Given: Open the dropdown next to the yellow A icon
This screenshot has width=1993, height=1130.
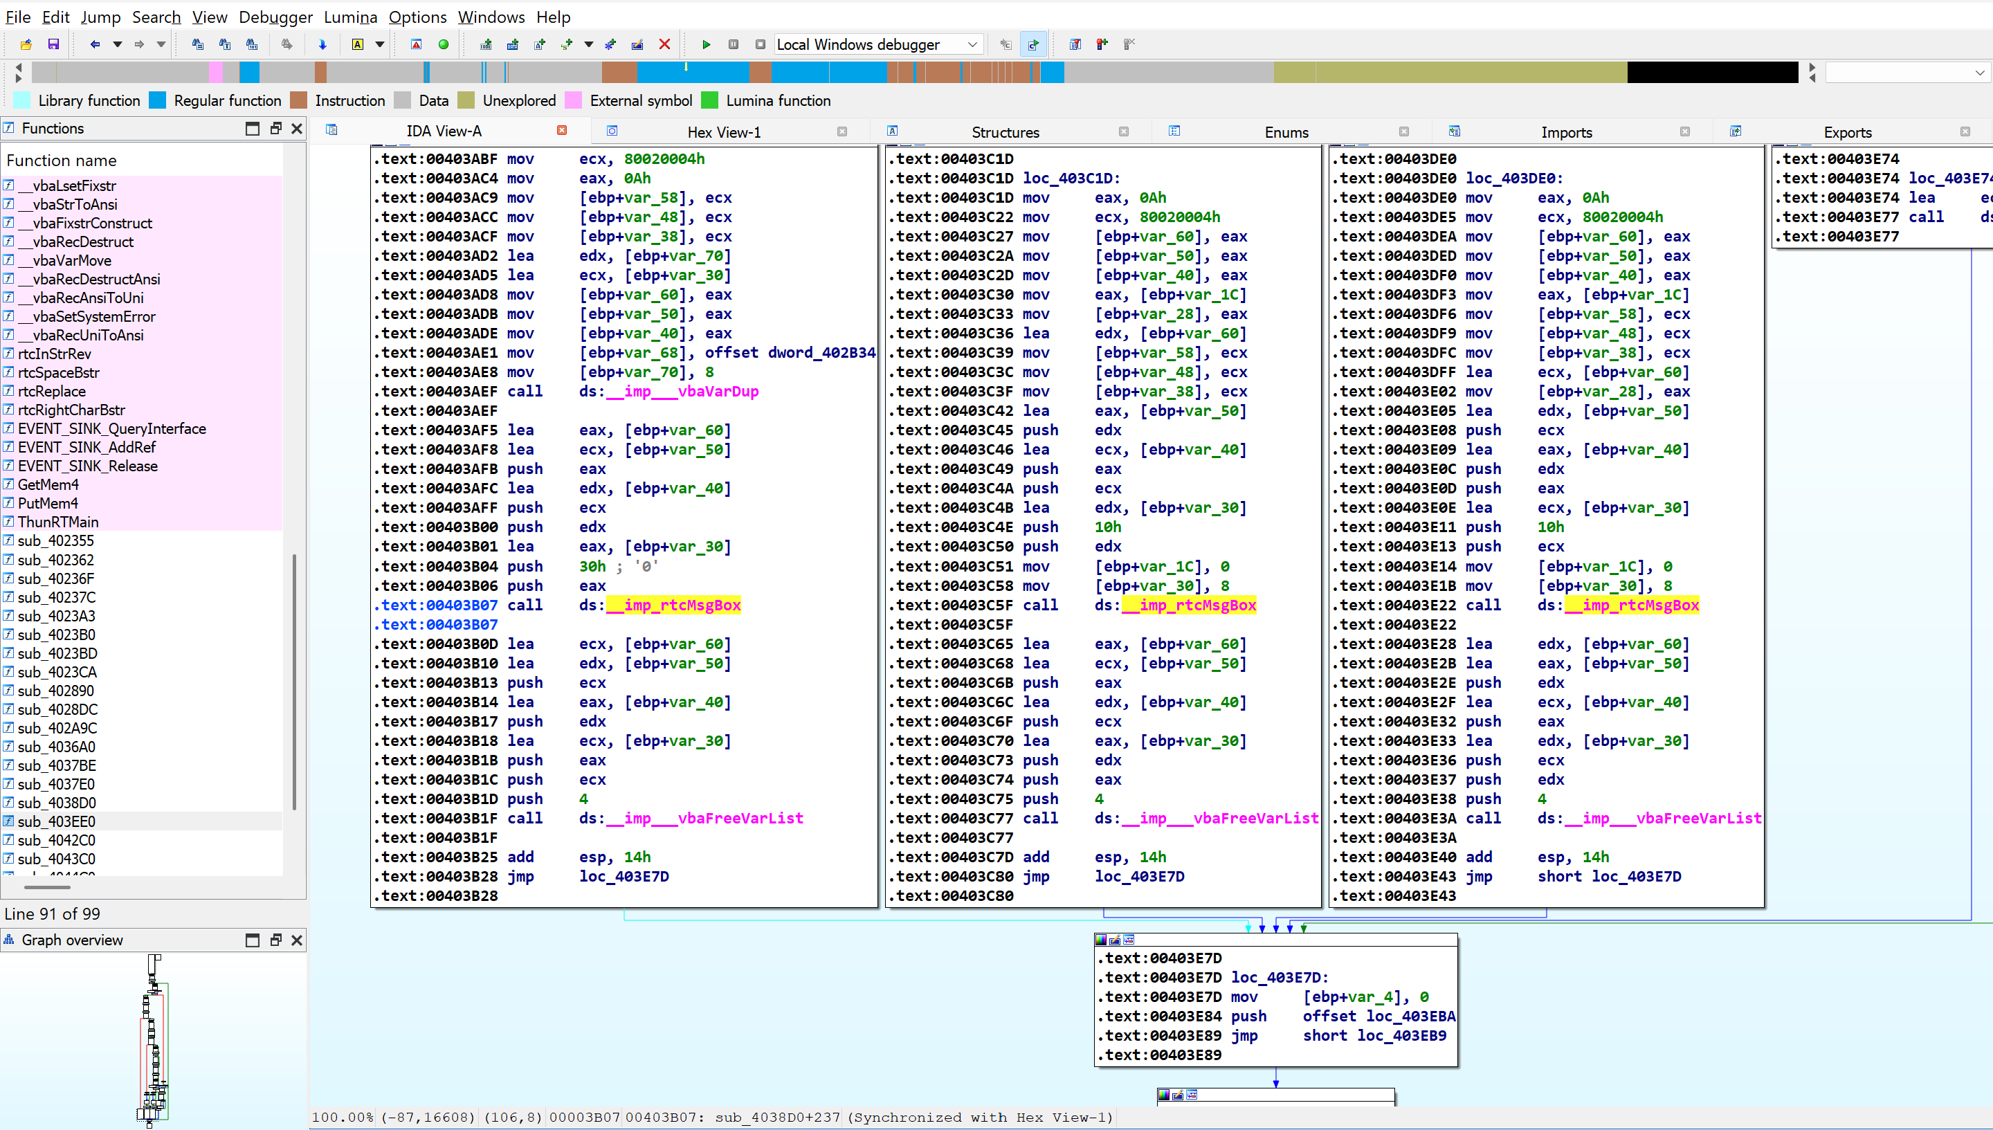Looking at the screenshot, I should 381,44.
